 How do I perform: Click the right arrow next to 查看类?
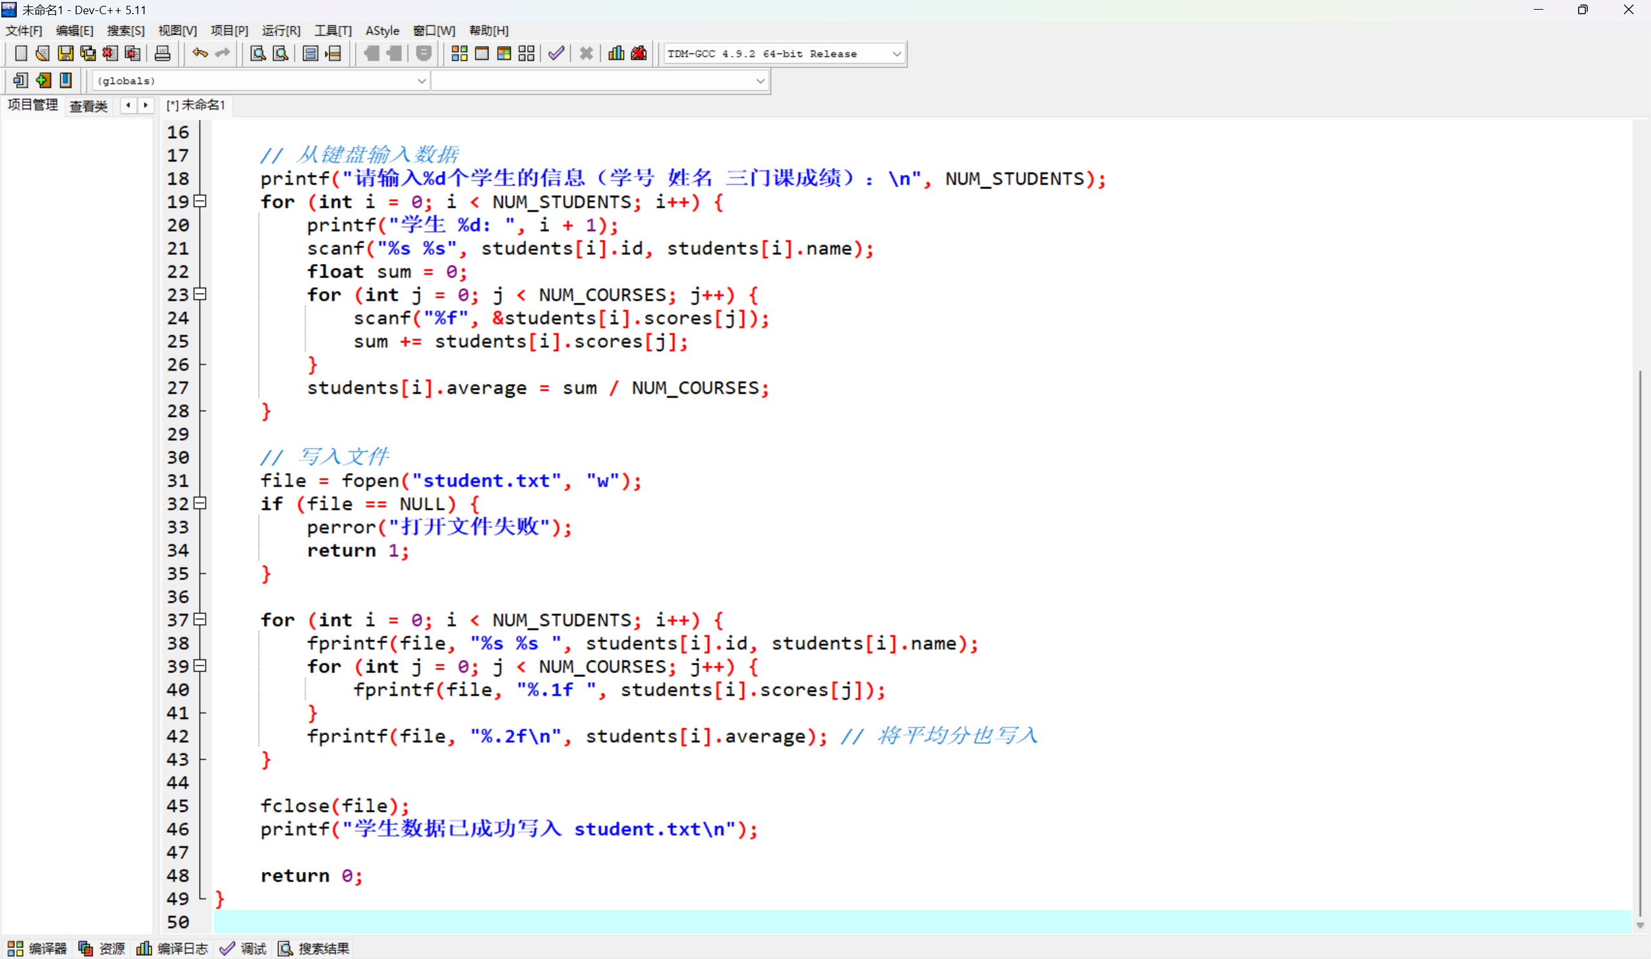[145, 105]
